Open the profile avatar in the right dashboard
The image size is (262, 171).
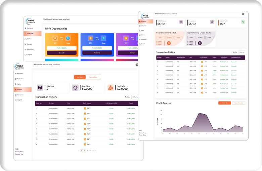click(243, 14)
